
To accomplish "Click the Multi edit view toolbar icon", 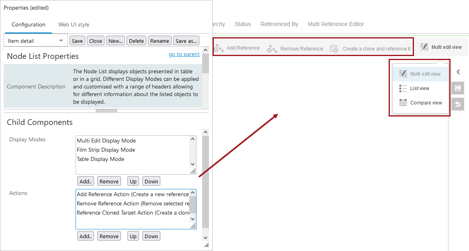I will [x=424, y=47].
